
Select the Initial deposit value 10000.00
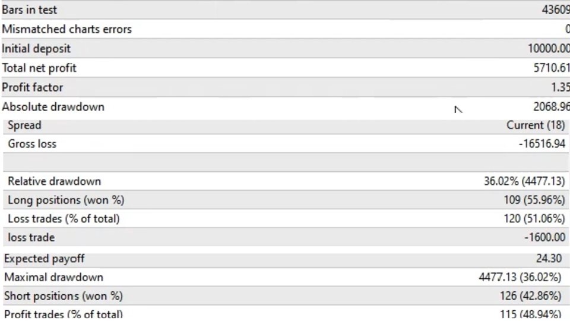[549, 48]
